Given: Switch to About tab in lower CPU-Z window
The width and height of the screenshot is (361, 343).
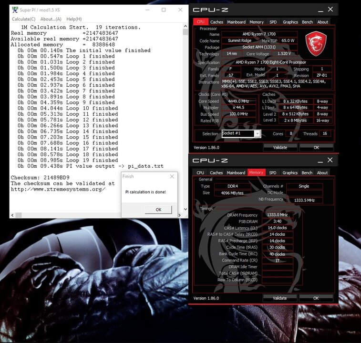Looking at the screenshot, I should point(322,173).
